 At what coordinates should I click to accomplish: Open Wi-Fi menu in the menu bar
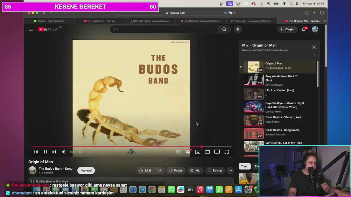284,4
